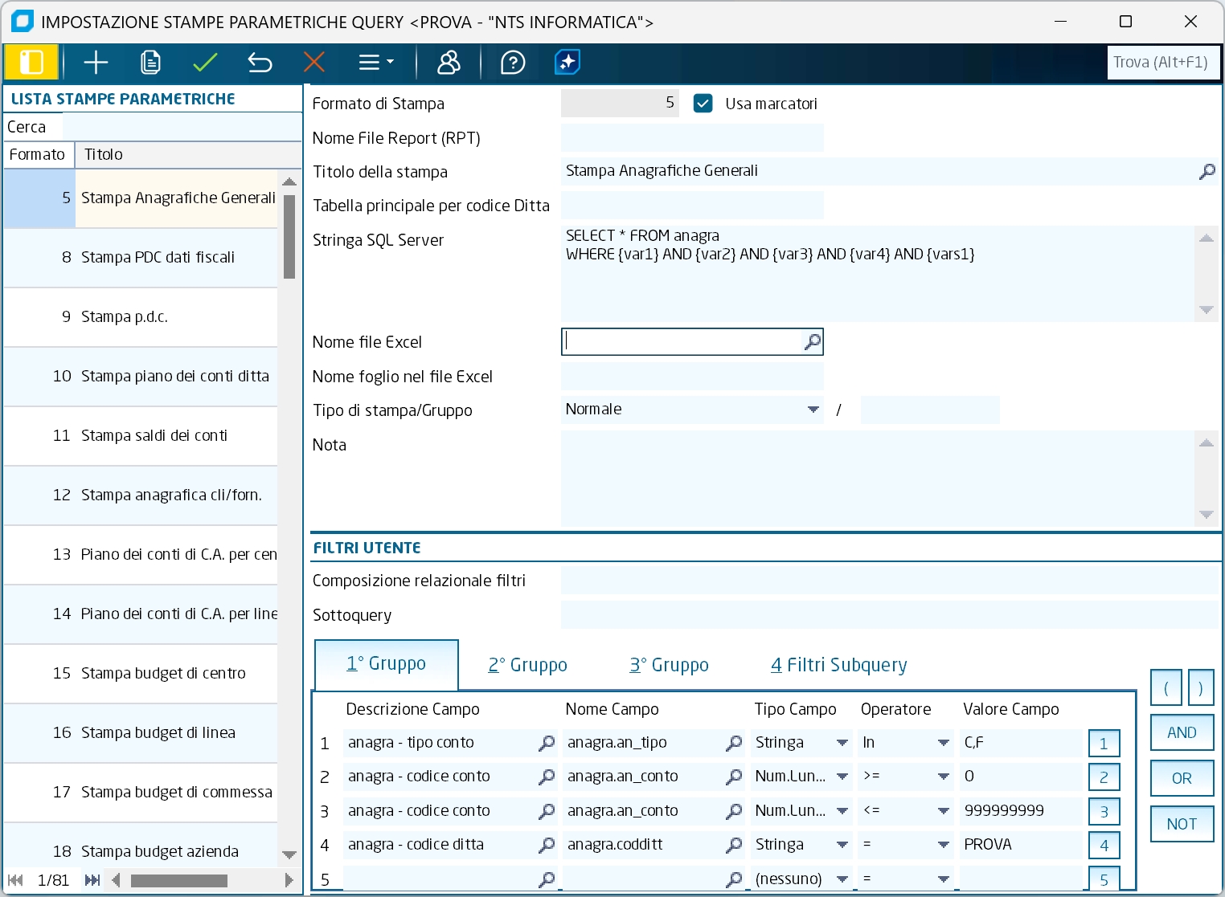
Task: Uncheck the Usa marcatori checkbox
Action: [703, 104]
